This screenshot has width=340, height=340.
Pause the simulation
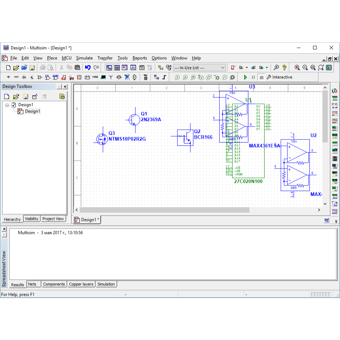point(253,77)
